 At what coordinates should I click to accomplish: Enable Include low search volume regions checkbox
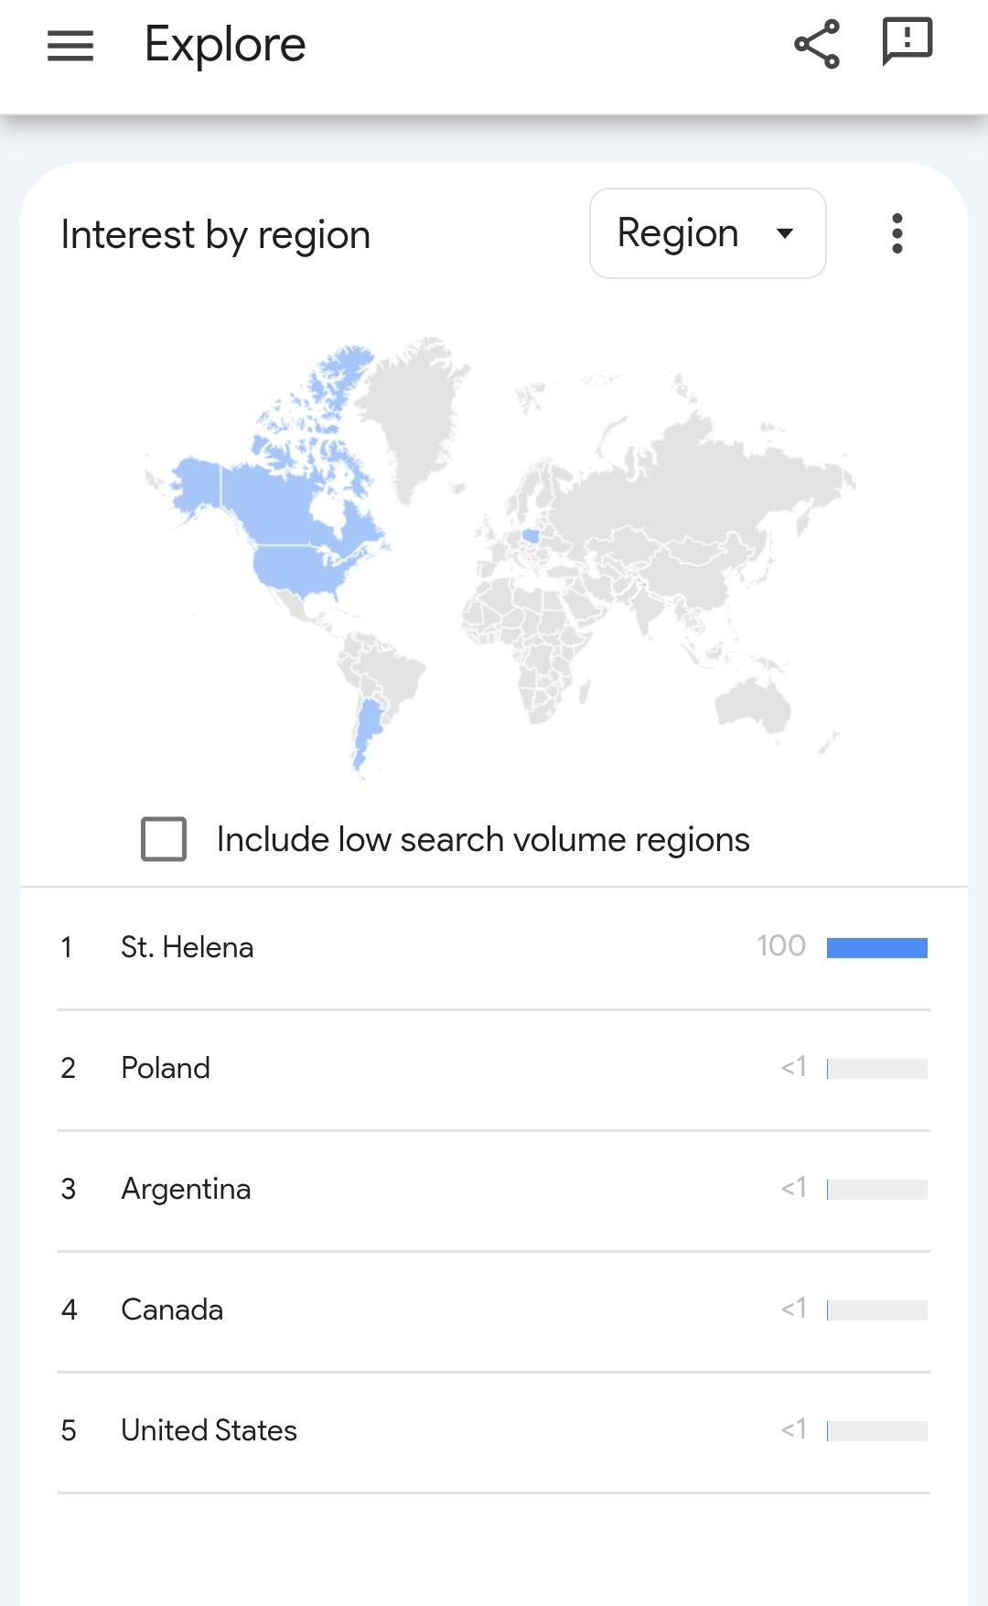tap(164, 839)
